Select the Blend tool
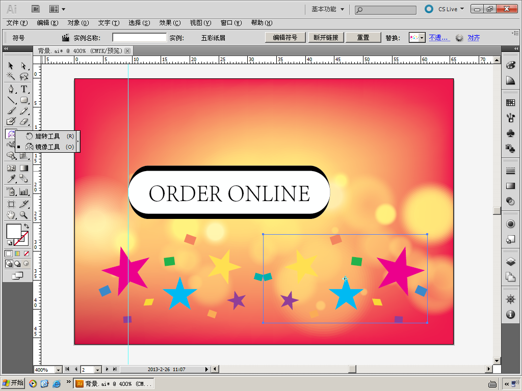 pyautogui.click(x=23, y=179)
